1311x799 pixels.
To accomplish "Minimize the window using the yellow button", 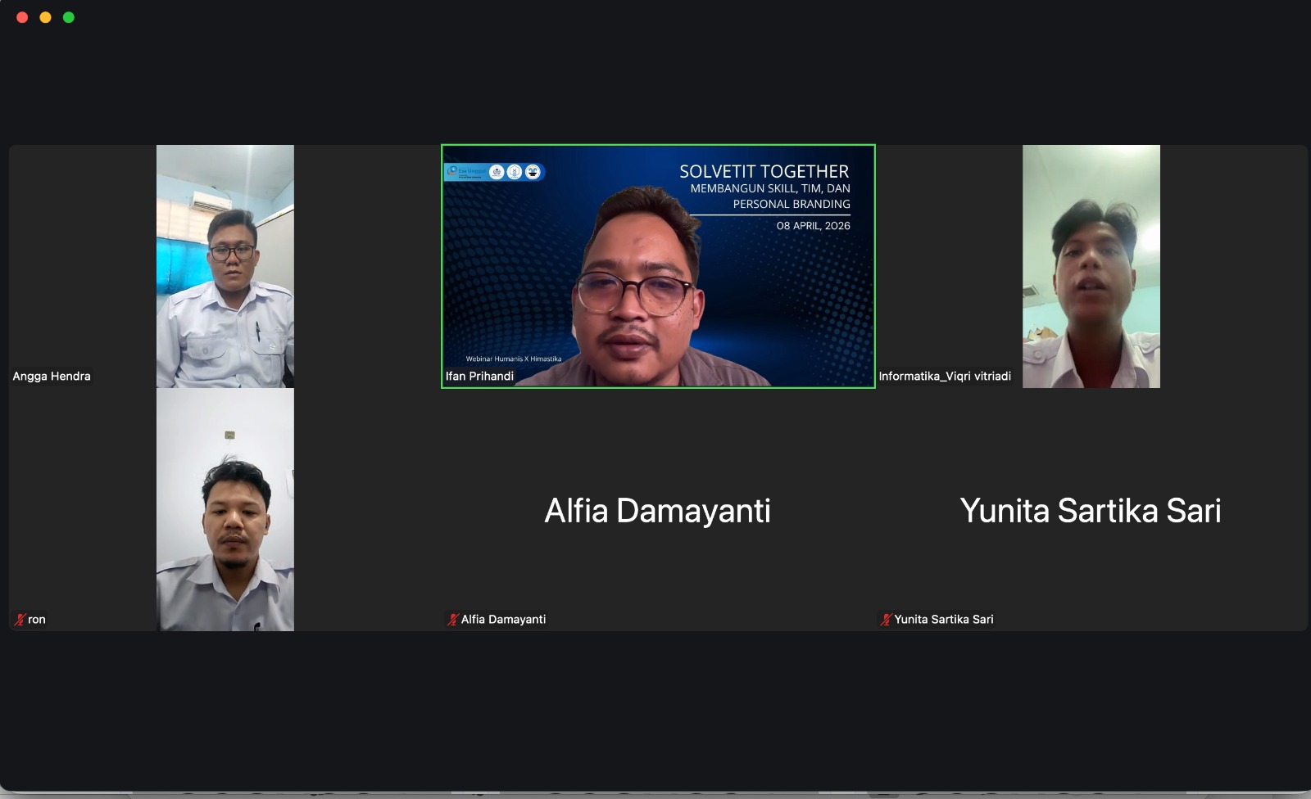I will 45,17.
